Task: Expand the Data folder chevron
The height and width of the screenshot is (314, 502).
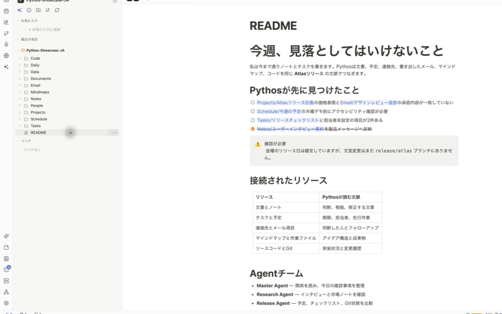Action: (19, 72)
